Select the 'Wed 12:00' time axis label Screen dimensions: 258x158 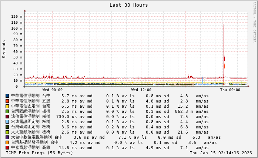141,90
